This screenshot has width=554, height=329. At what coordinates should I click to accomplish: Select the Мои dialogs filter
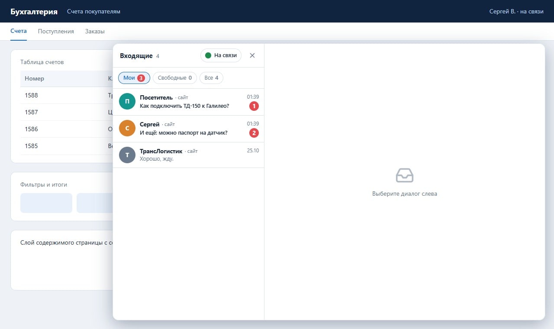(x=134, y=78)
